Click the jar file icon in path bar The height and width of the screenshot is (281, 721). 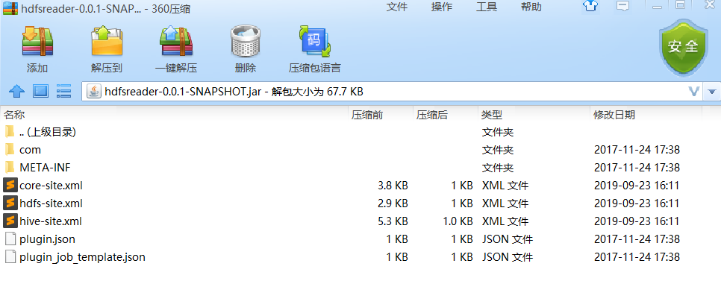(94, 92)
